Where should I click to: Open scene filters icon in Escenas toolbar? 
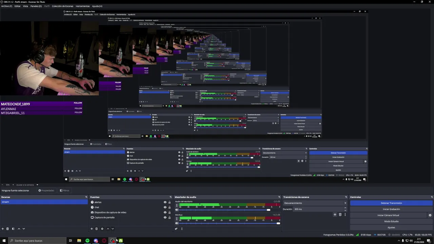click(x=13, y=229)
